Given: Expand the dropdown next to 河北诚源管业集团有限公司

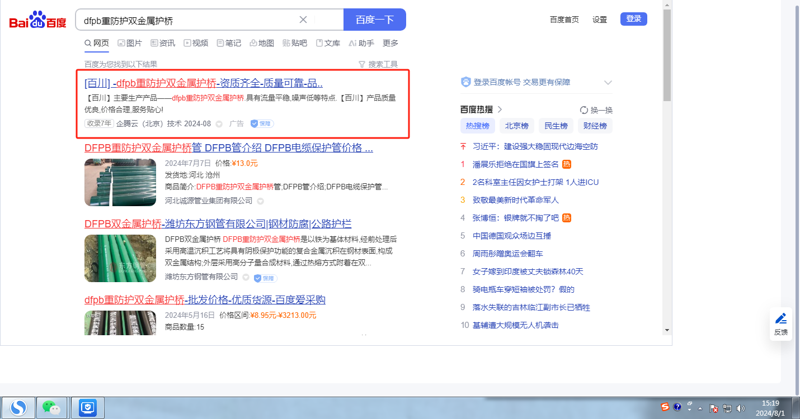Looking at the screenshot, I should (x=260, y=201).
